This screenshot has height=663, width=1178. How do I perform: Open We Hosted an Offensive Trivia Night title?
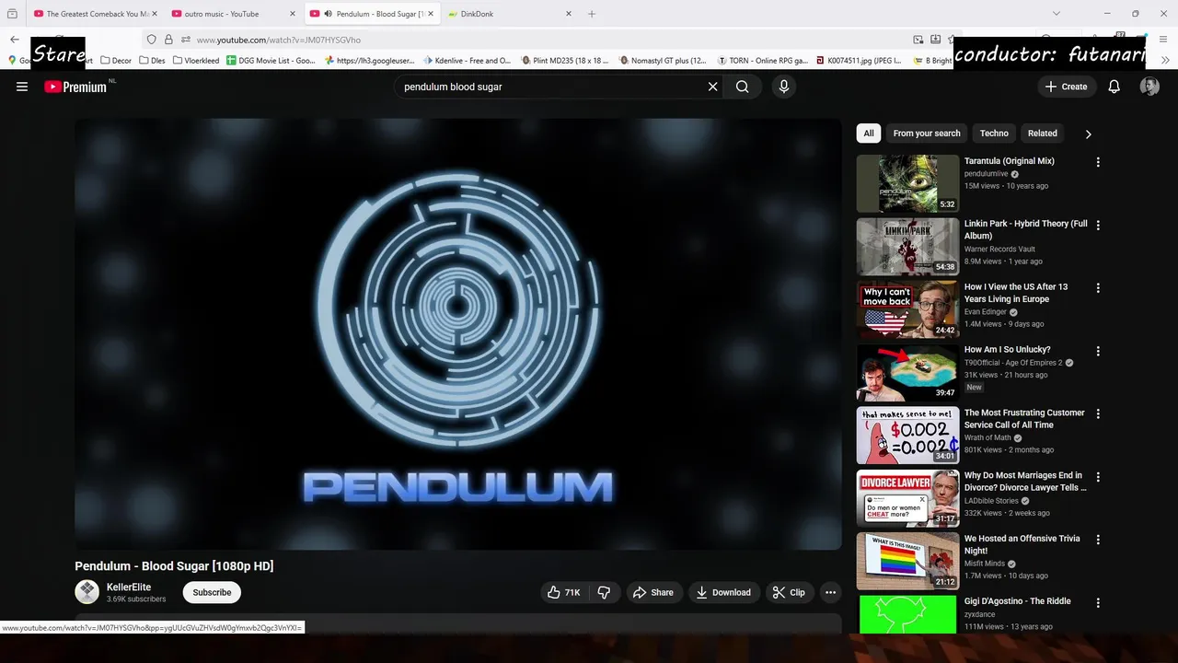point(1022,544)
